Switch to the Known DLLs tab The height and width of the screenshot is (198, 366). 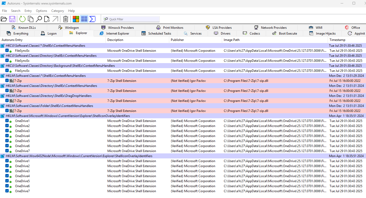(24, 27)
